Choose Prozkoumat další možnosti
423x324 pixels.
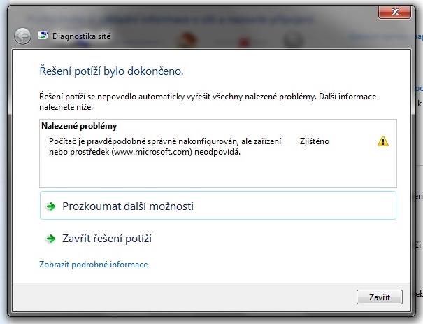[x=218, y=206]
